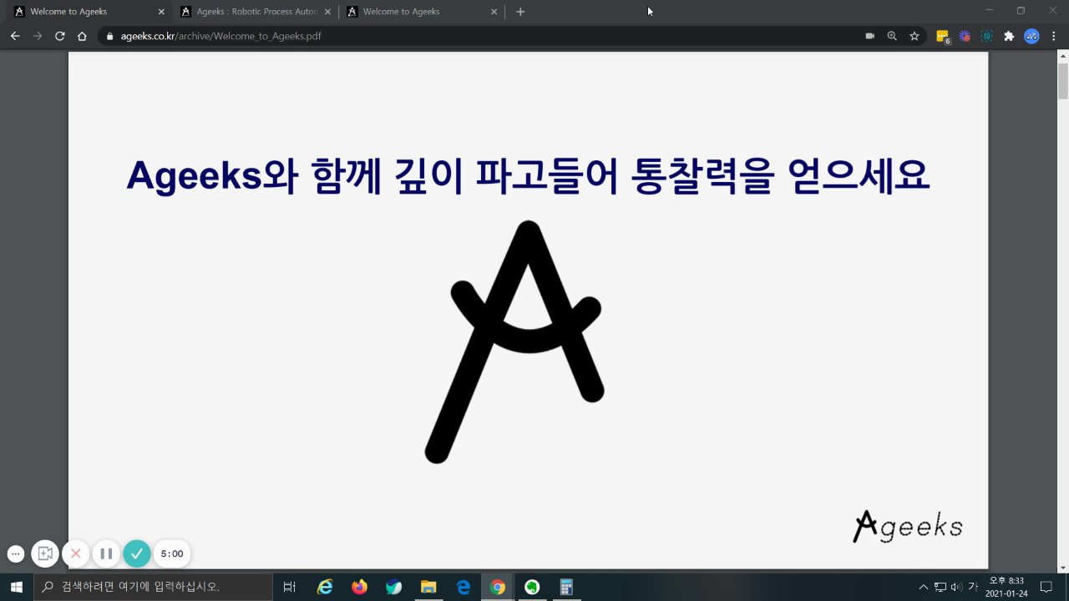1069x601 pixels.
Task: Close the third Welcome to Ageeks tab
Action: pyautogui.click(x=494, y=12)
